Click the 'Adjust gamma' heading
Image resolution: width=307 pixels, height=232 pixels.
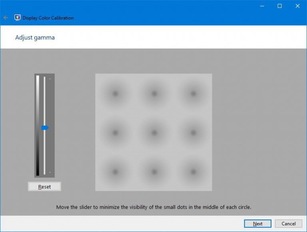click(x=35, y=38)
